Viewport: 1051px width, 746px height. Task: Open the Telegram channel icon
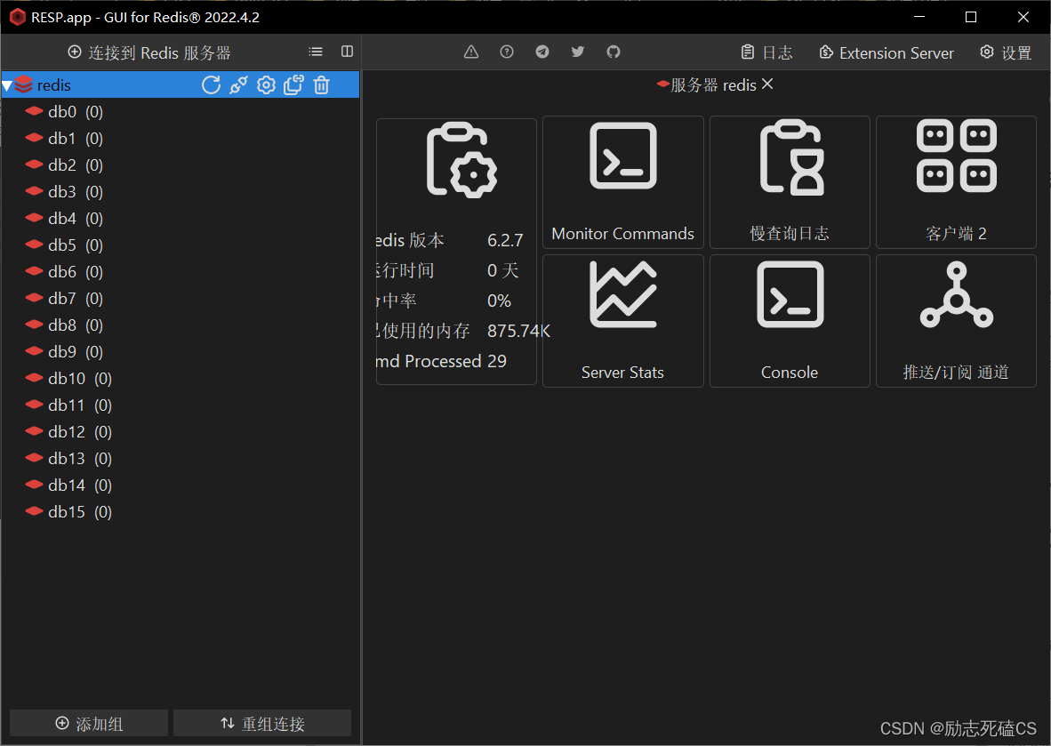pos(542,52)
